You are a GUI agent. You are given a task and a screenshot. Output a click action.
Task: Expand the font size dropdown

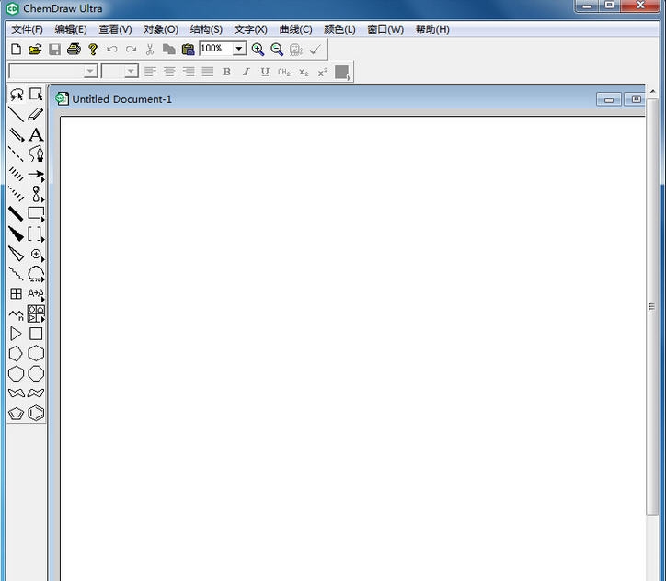click(132, 72)
